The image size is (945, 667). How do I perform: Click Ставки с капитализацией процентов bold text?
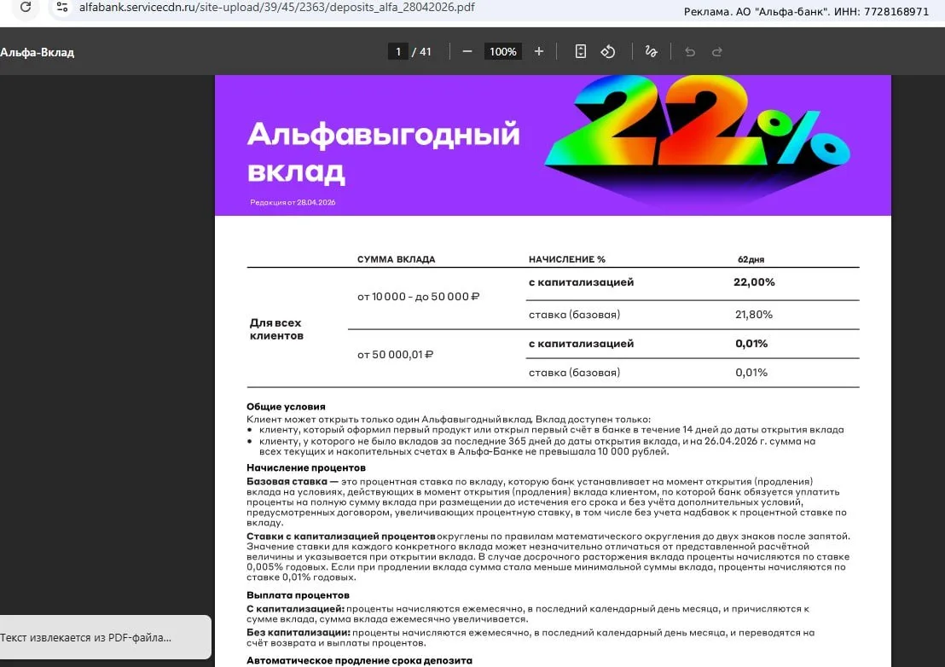[341, 536]
